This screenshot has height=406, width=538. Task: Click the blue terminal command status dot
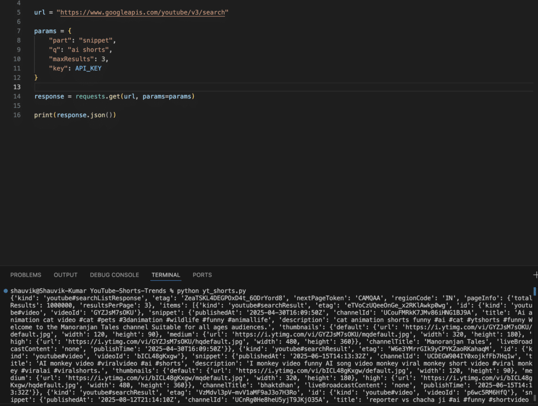(5, 291)
